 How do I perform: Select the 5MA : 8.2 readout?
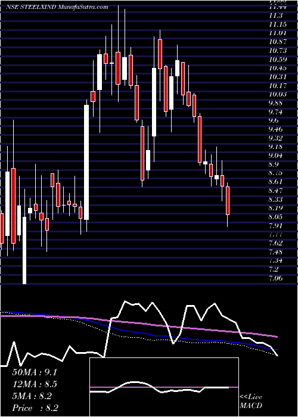[32, 396]
